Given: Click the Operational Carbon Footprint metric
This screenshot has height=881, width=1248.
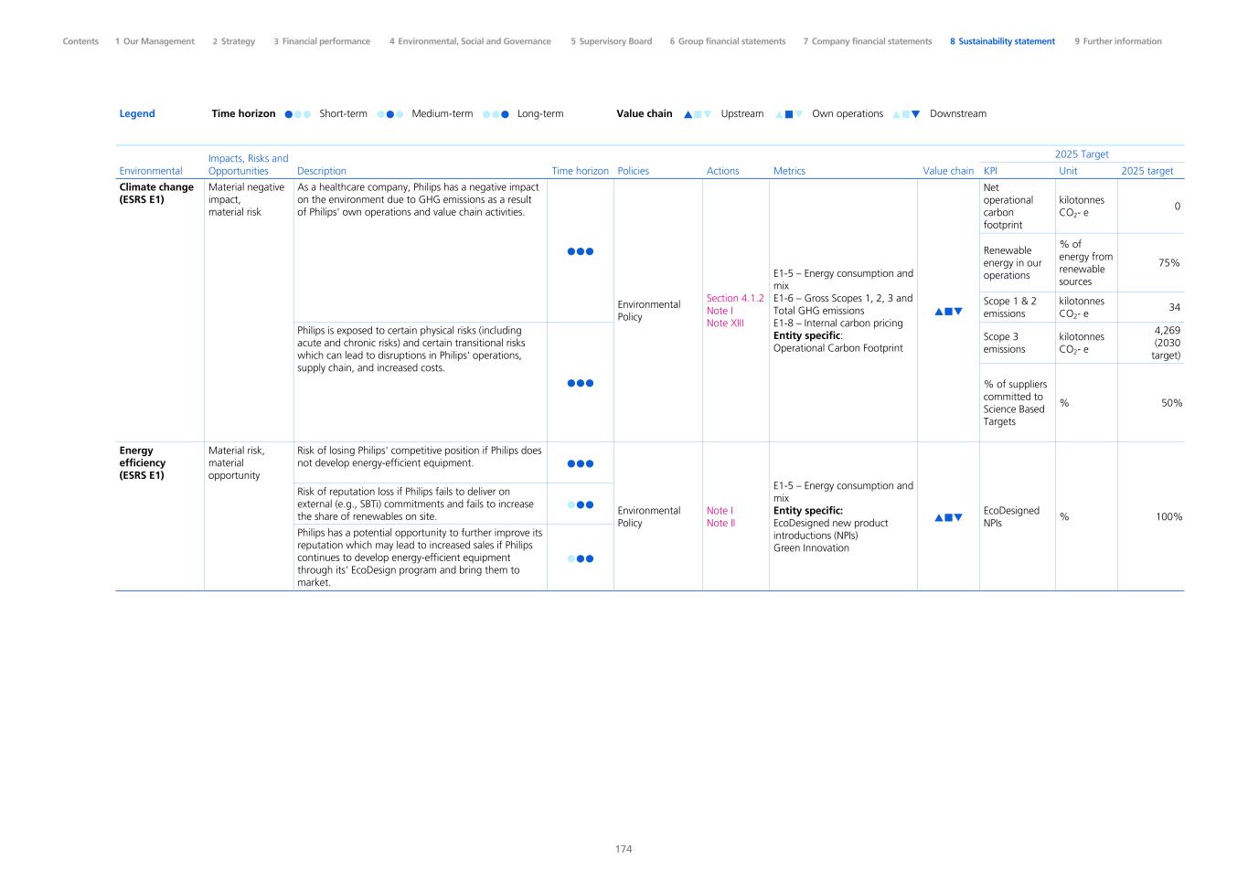Looking at the screenshot, I should pos(838,348).
